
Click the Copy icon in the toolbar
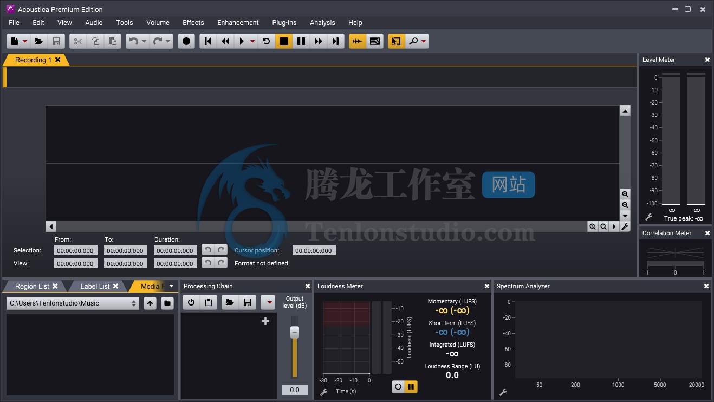(95, 41)
